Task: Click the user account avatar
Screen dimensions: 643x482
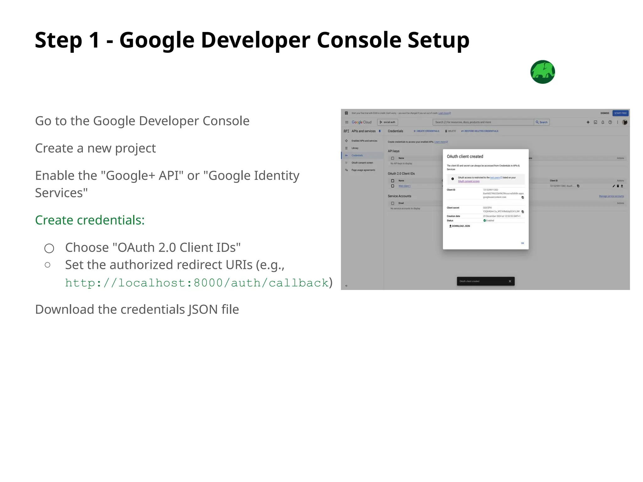Action: pyautogui.click(x=625, y=122)
